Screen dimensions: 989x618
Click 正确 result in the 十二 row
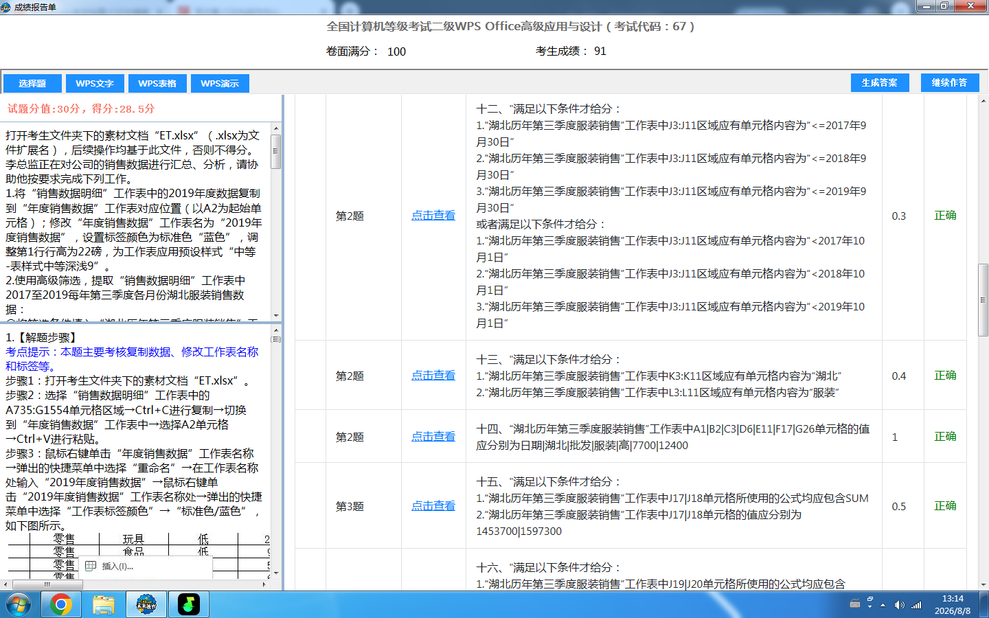click(x=945, y=216)
